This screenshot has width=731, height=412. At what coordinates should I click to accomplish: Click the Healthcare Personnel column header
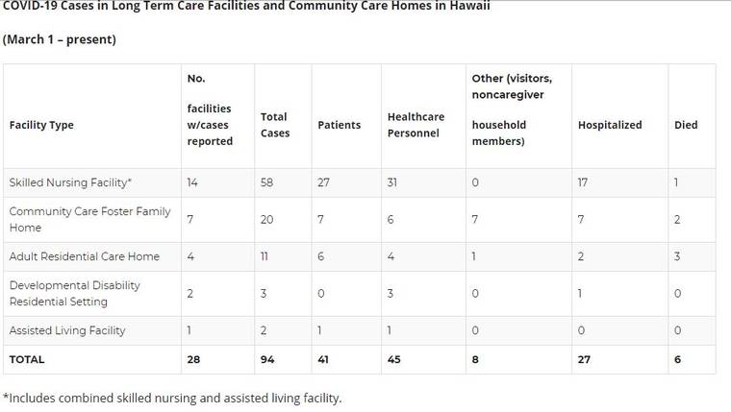[x=416, y=125]
